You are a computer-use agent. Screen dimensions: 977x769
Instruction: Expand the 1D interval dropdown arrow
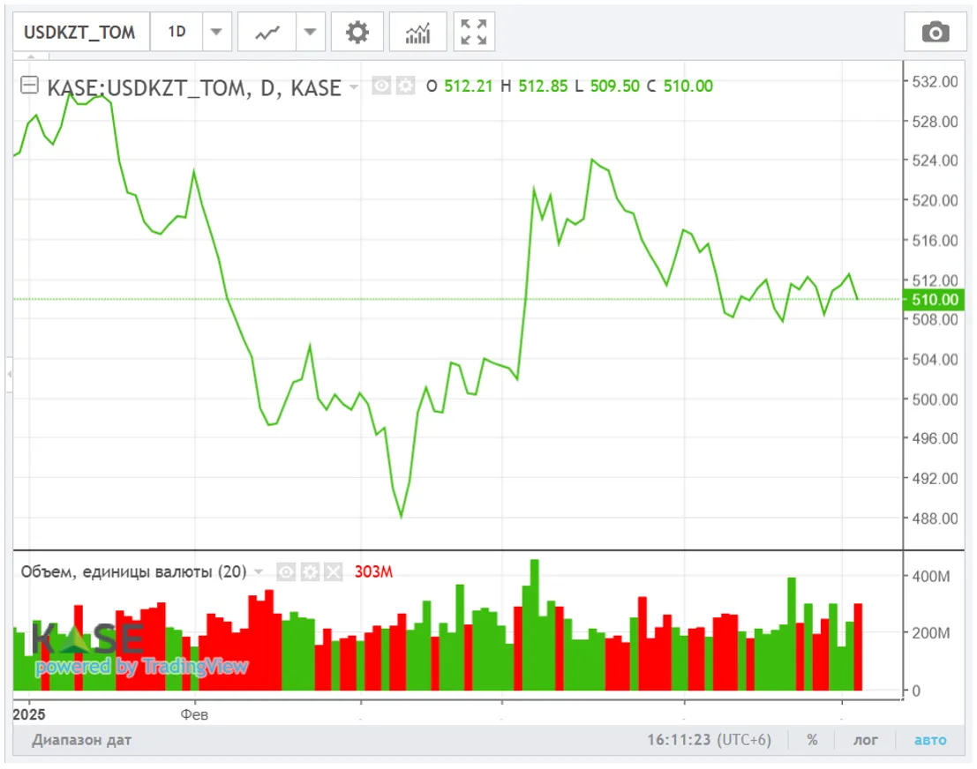[216, 33]
